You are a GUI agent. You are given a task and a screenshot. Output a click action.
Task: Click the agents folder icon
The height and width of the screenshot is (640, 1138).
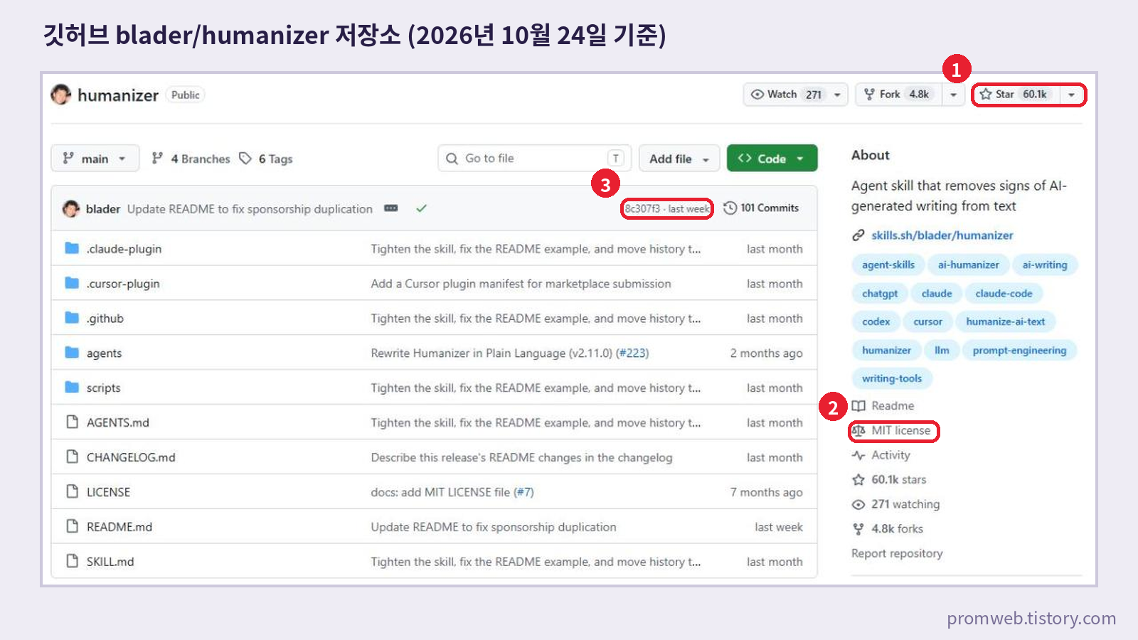[72, 353]
